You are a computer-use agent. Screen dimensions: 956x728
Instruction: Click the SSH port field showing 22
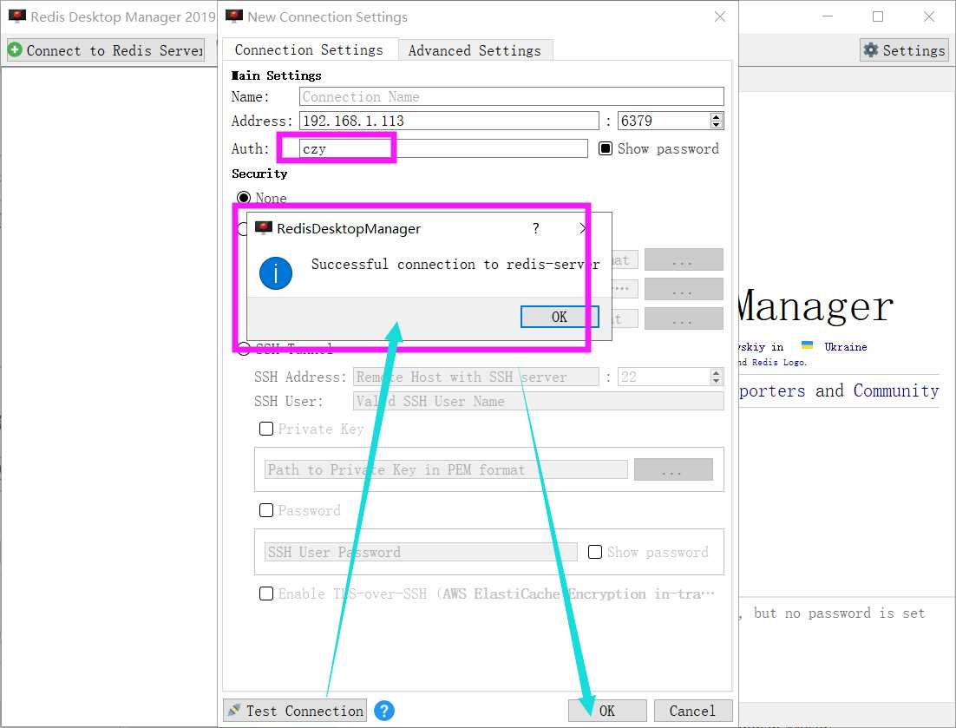coord(664,377)
